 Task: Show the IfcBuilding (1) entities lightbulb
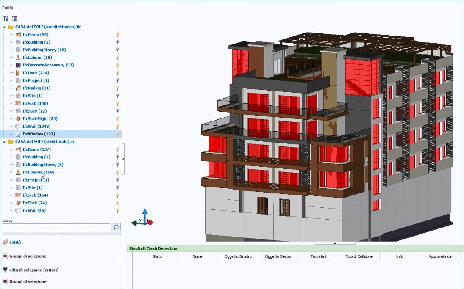117,42
